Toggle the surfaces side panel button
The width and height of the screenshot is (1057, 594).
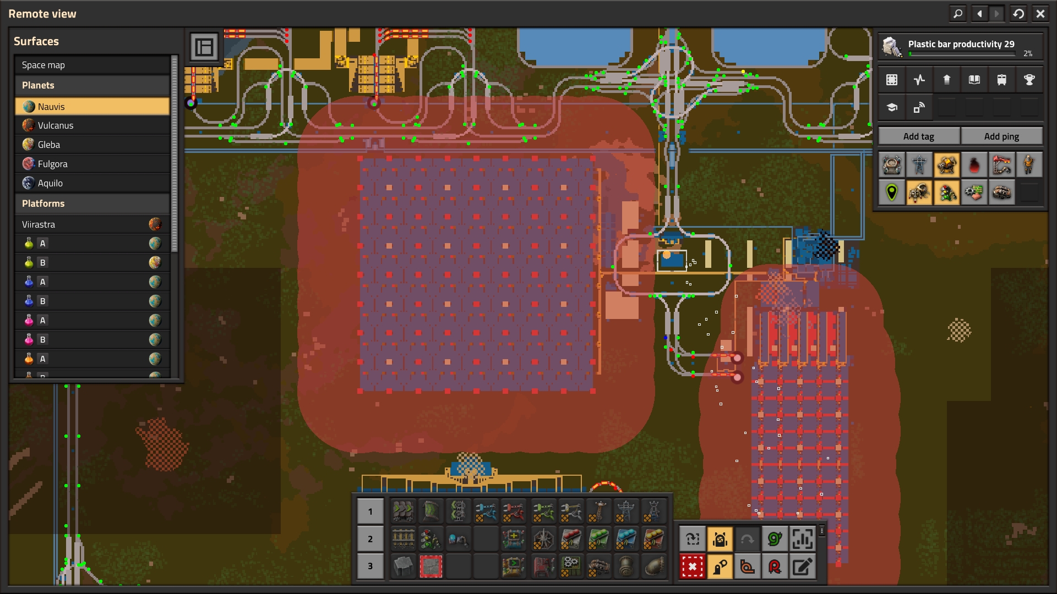pos(204,47)
